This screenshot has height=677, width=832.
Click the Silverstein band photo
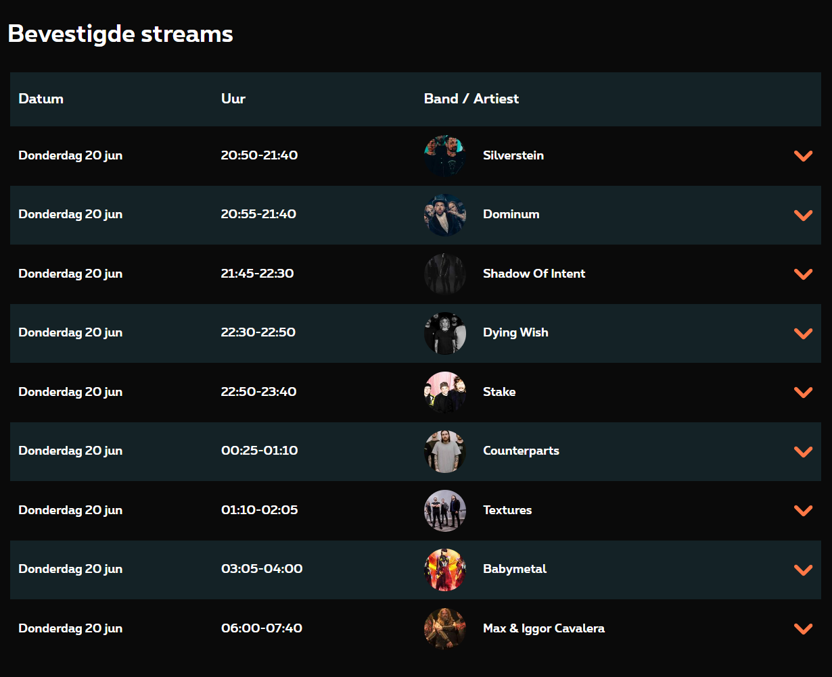445,155
